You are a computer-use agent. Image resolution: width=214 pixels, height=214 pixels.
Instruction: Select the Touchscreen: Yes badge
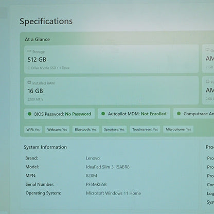coord(145,129)
